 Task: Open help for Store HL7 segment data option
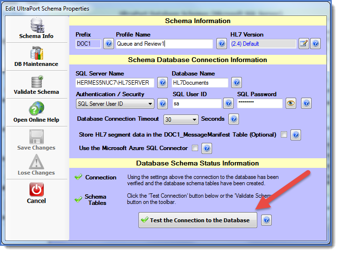pos(296,135)
